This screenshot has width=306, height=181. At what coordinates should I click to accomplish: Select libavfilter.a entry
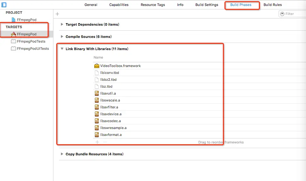(109, 107)
